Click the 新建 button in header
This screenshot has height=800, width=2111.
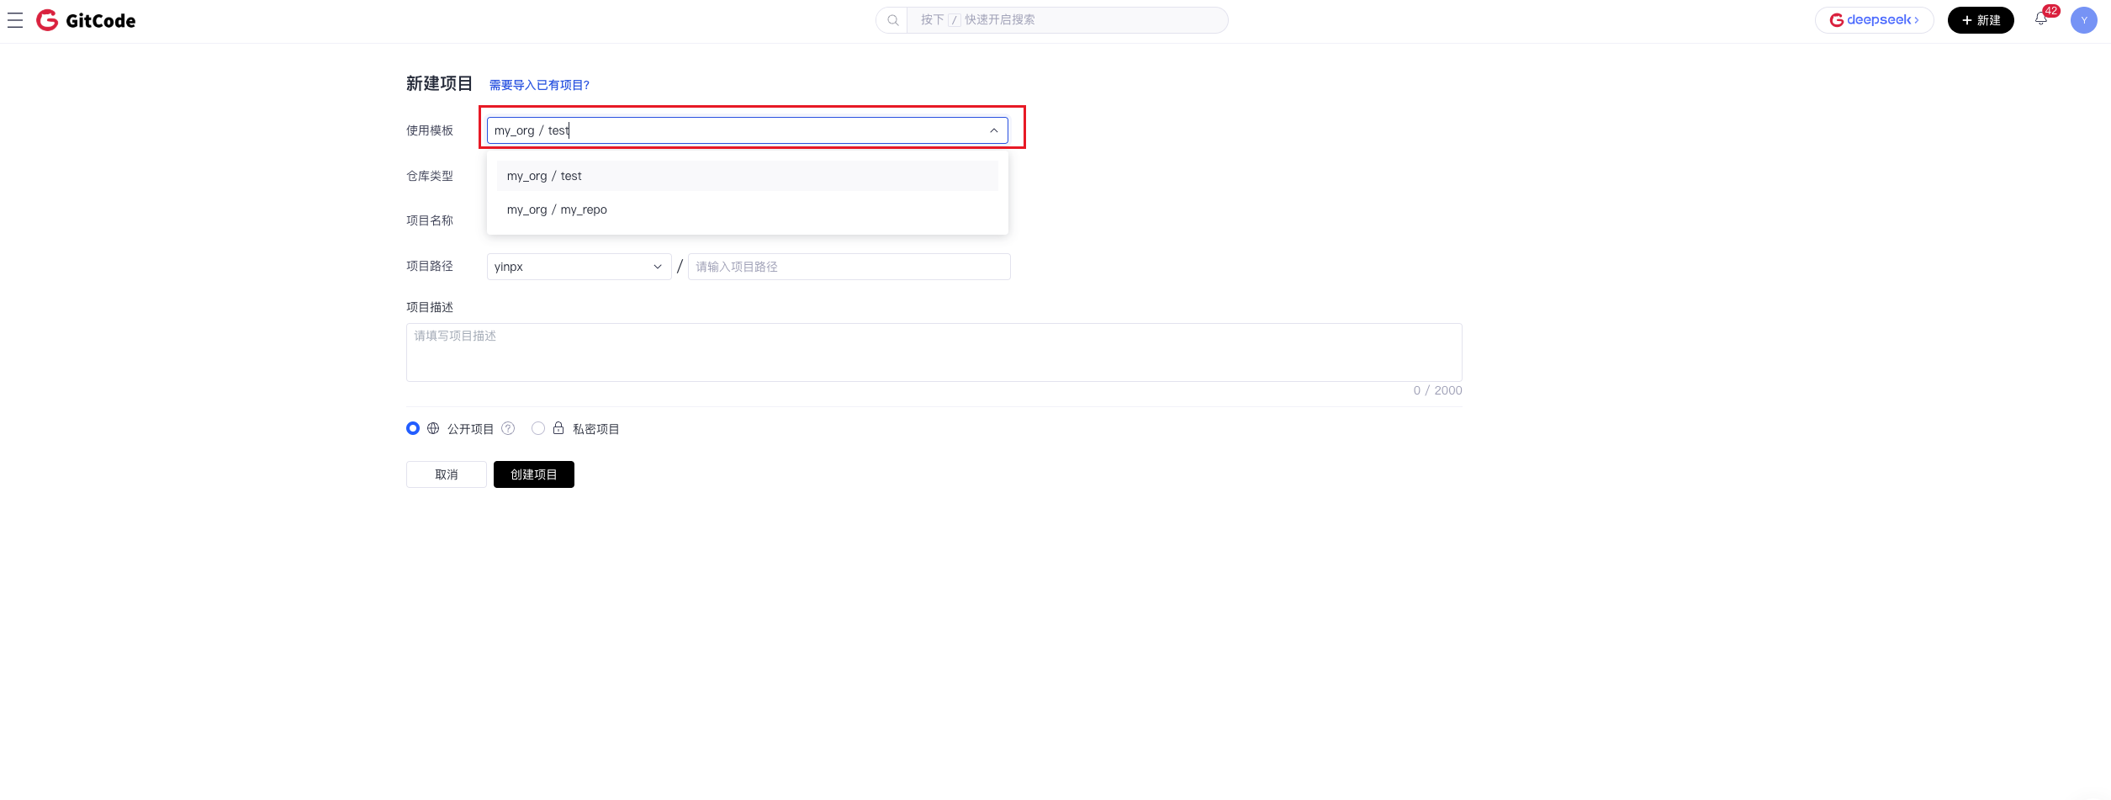pyautogui.click(x=1980, y=20)
